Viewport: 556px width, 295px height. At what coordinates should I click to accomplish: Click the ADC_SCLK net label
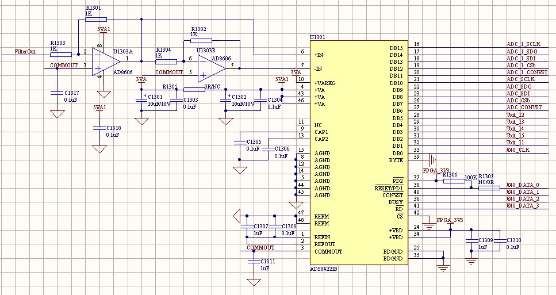(520, 79)
